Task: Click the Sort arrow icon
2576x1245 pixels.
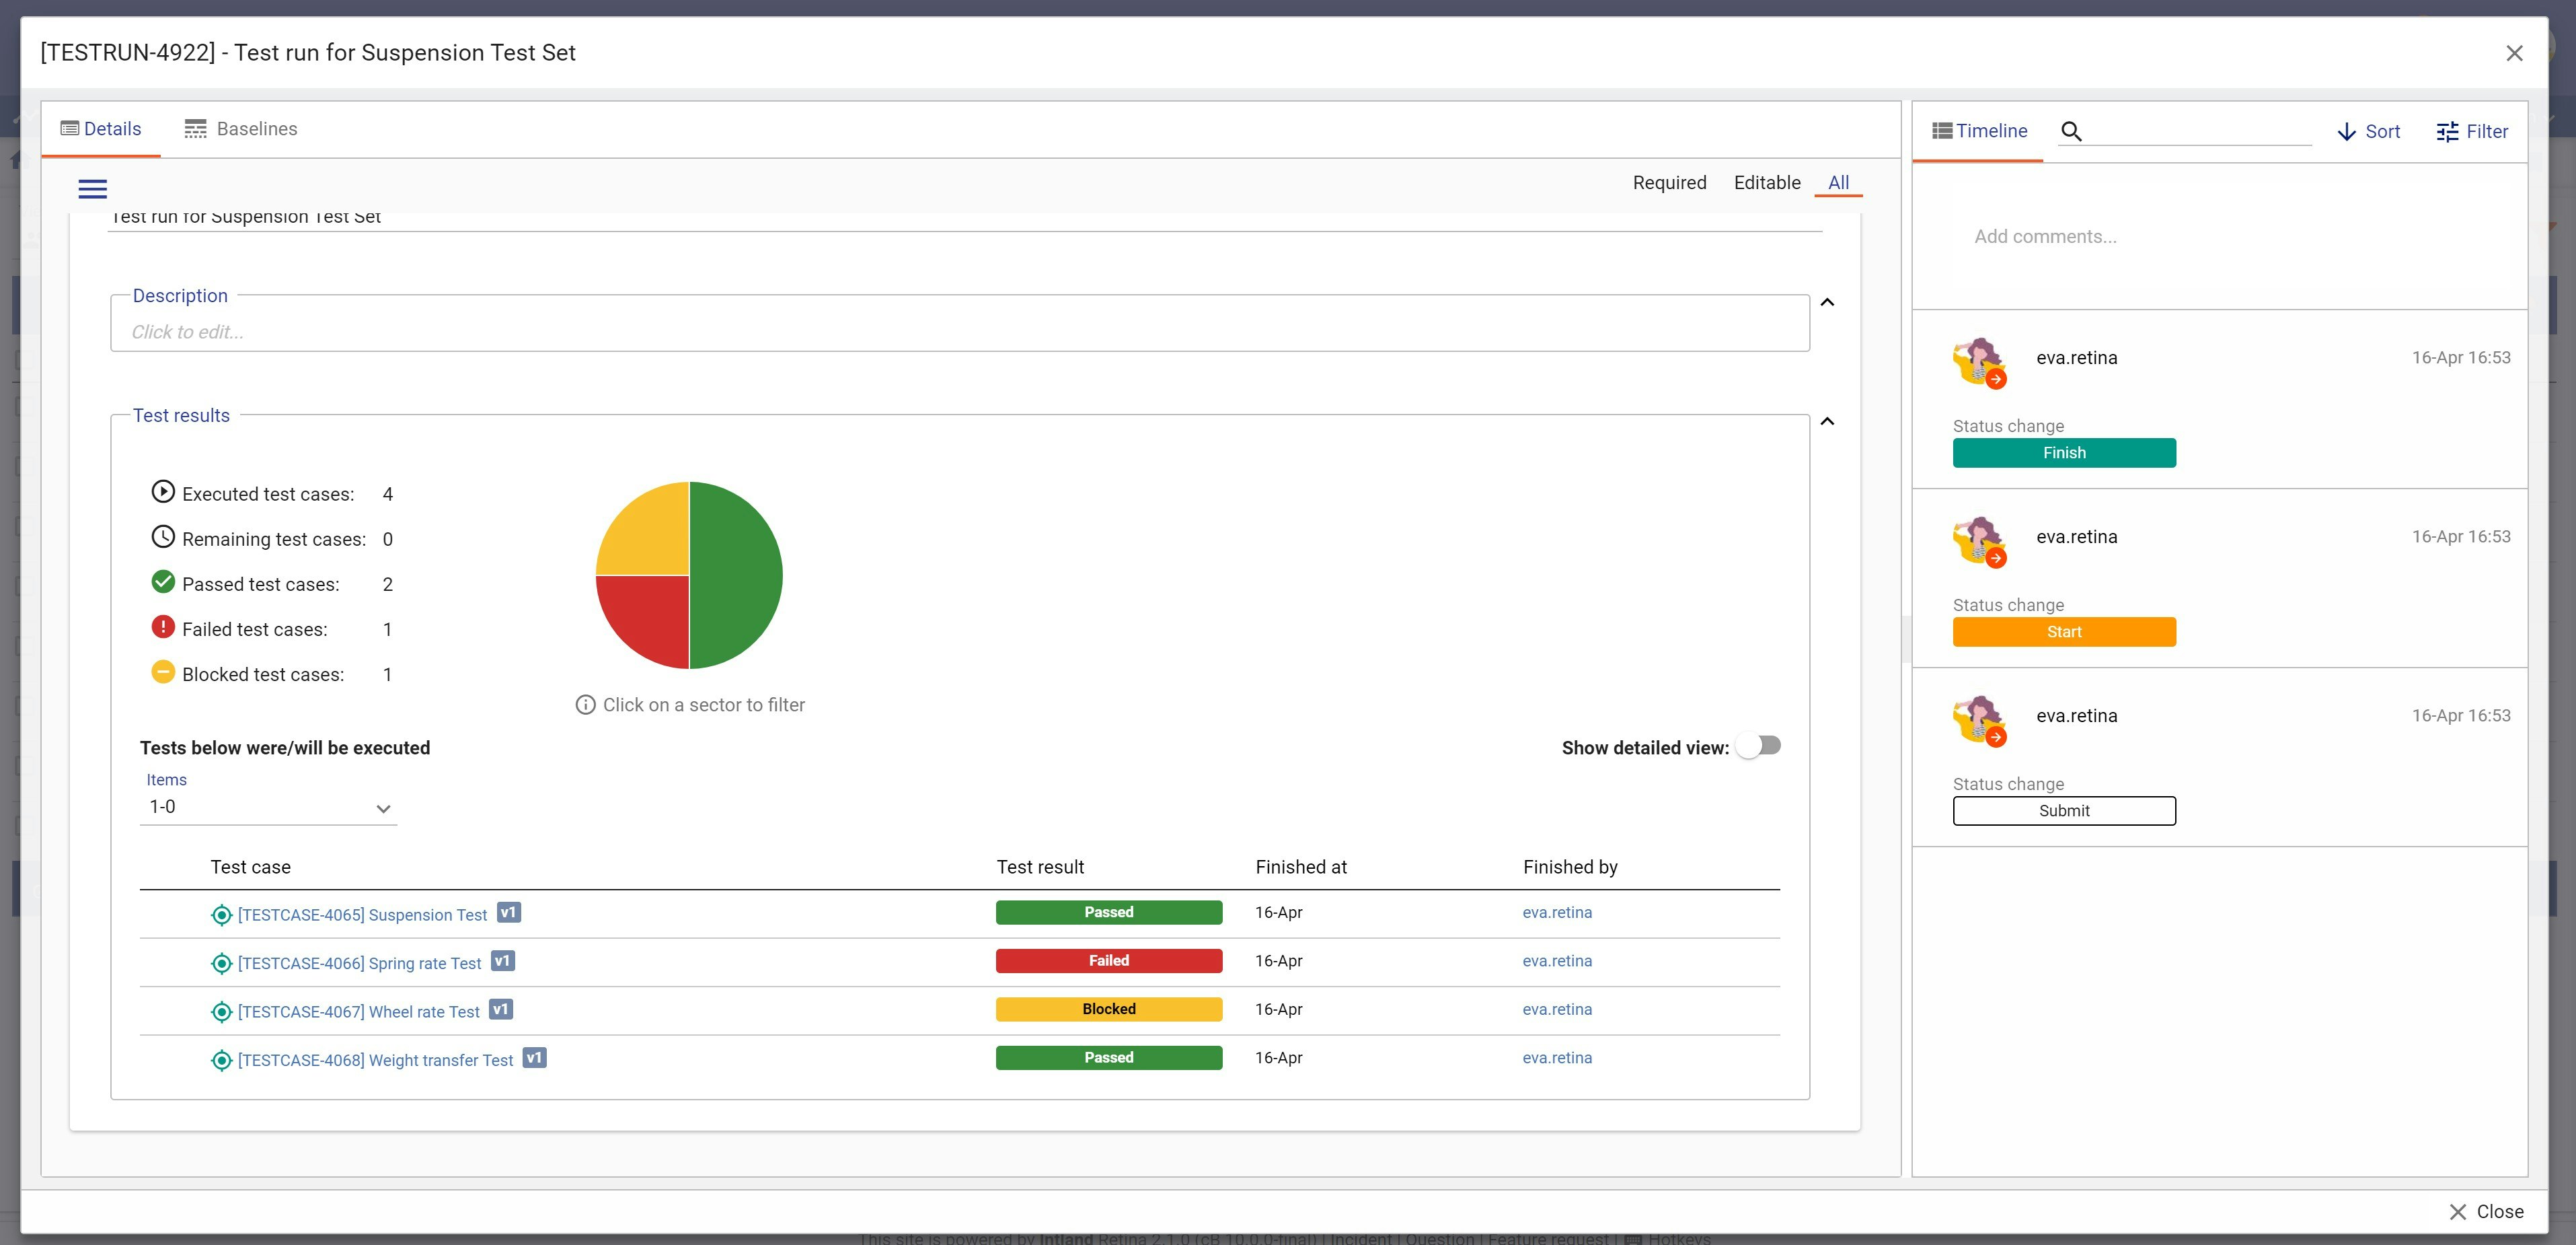Action: pos(2346,132)
